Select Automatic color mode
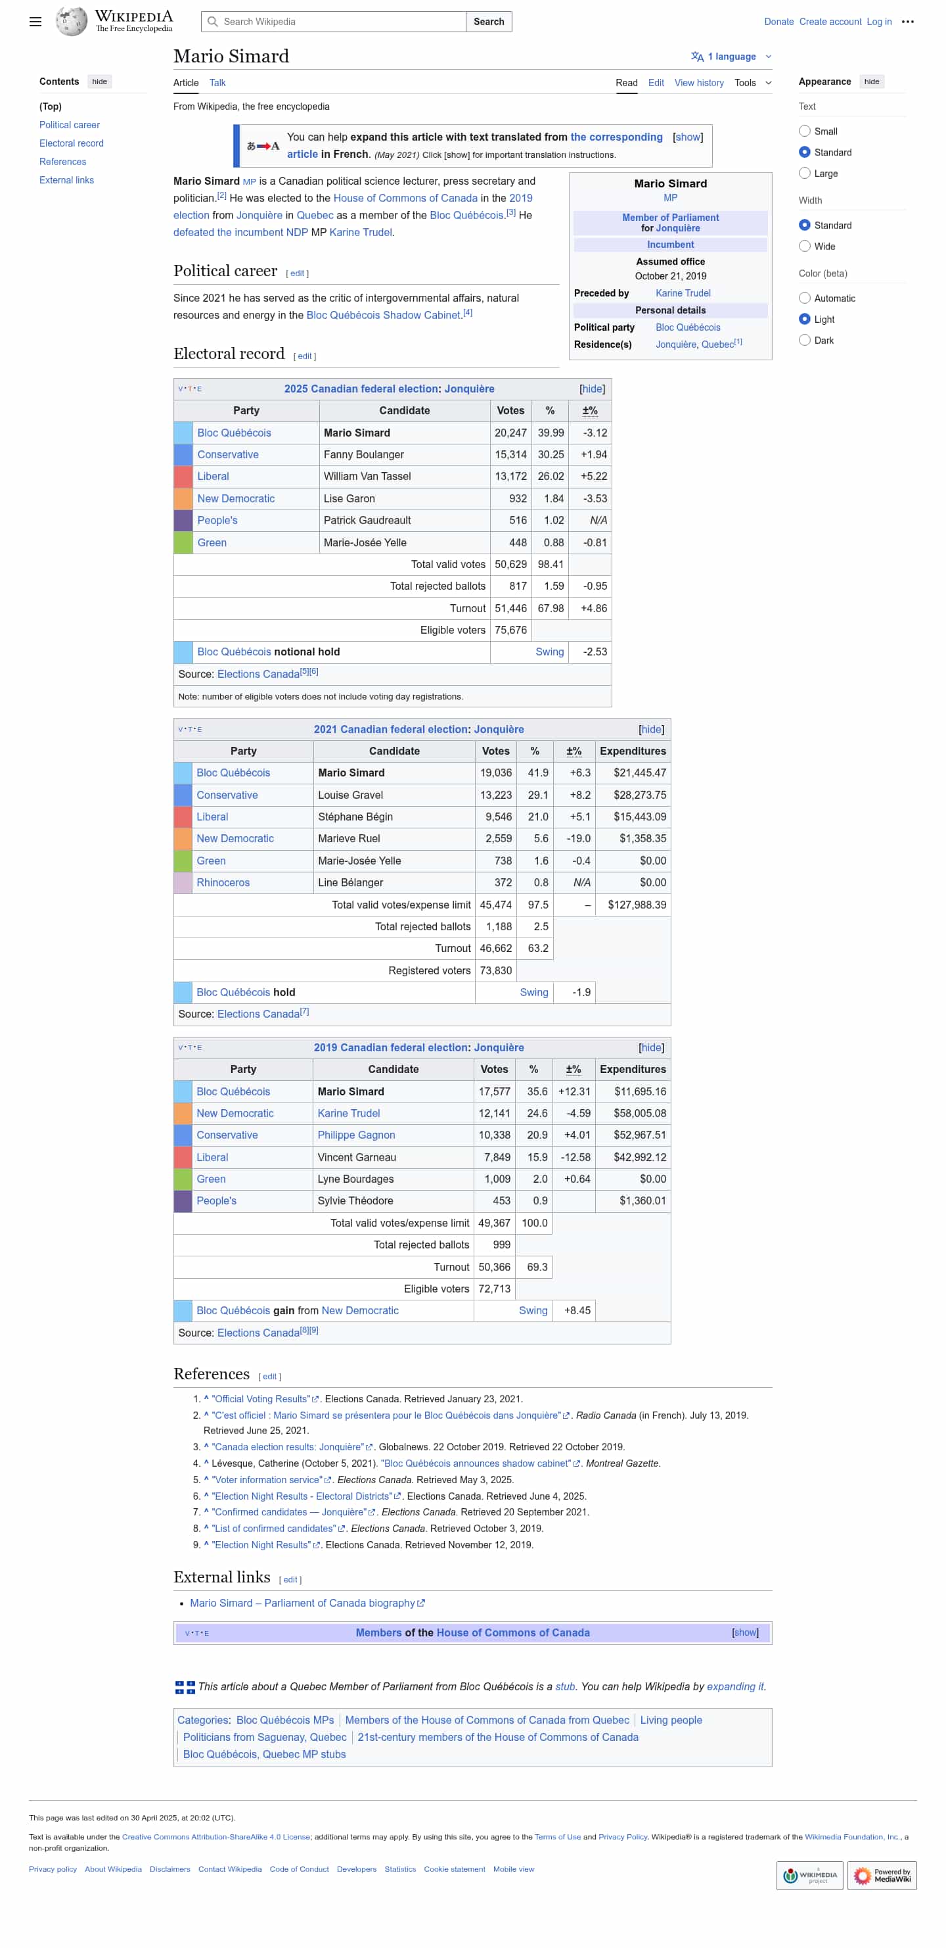946x1948 pixels. (804, 298)
